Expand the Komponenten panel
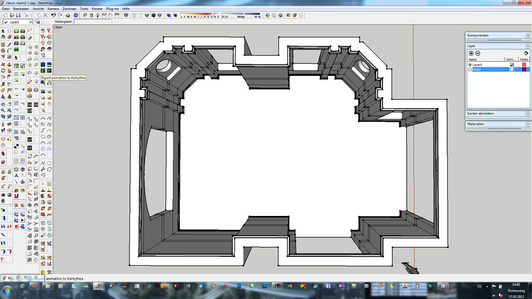The width and height of the screenshot is (532, 299). pyautogui.click(x=498, y=35)
